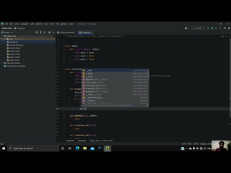Open File Explorer from taskbar

coord(85,148)
